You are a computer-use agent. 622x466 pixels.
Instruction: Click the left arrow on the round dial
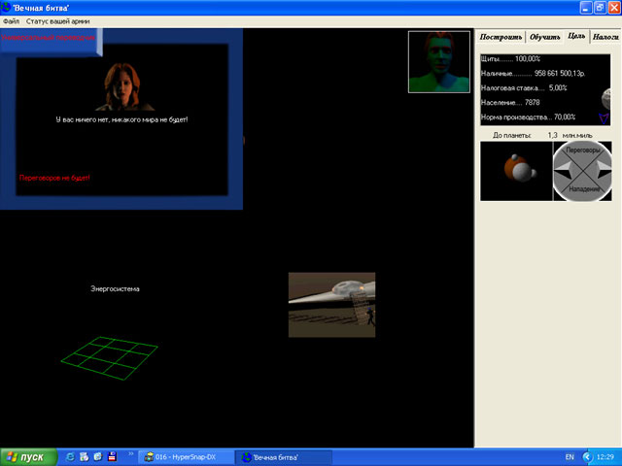(564, 172)
